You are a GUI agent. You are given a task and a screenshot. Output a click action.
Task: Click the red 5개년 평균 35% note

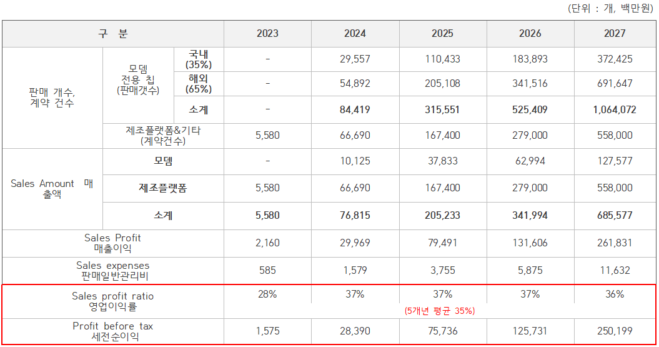(x=439, y=311)
